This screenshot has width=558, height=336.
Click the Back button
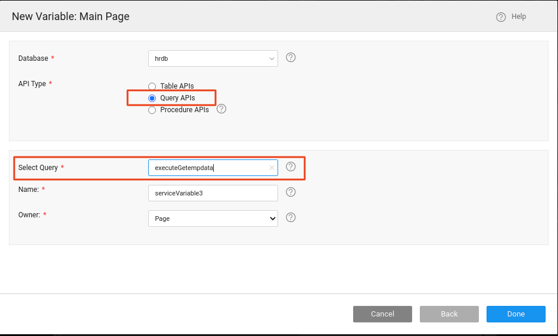[449, 314]
